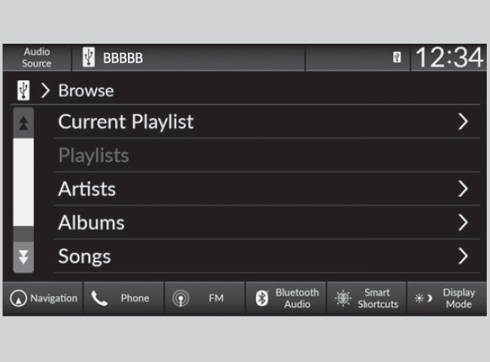The width and height of the screenshot is (490, 362).
Task: Expand the Albums row chevron
Action: tap(462, 223)
